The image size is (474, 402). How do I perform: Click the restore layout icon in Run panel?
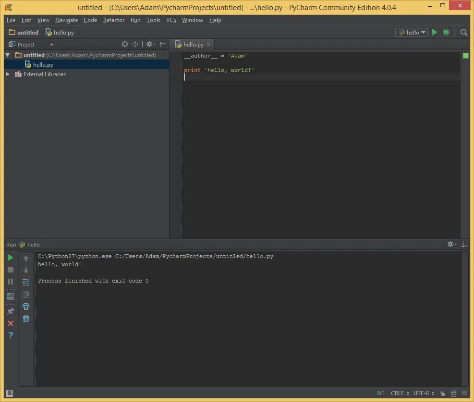[10, 296]
